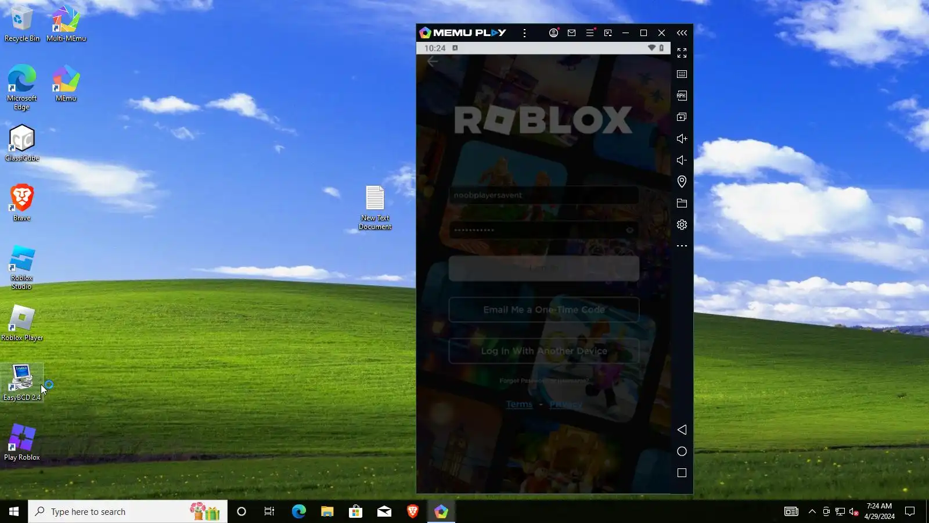Tap the Android recent apps square button

click(682, 473)
